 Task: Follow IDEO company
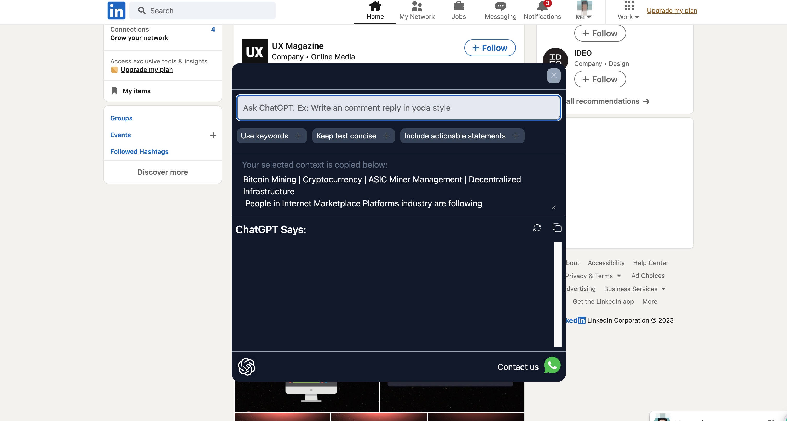(600, 79)
